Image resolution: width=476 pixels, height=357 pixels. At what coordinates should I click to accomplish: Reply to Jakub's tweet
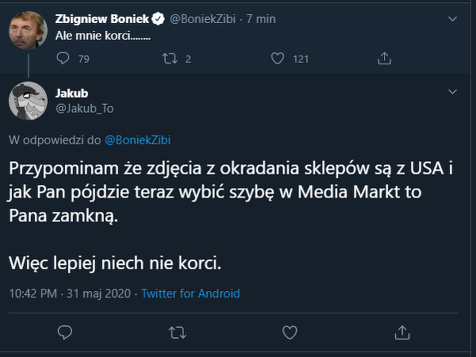point(66,332)
